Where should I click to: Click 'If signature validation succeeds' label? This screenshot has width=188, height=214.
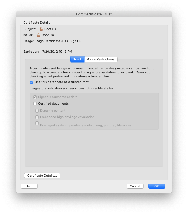(72, 88)
